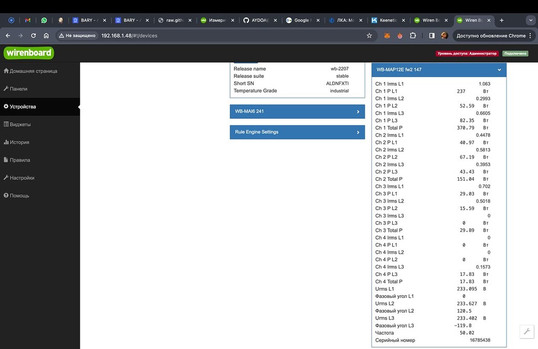Click Доступно обновление Chrome

pos(491,36)
